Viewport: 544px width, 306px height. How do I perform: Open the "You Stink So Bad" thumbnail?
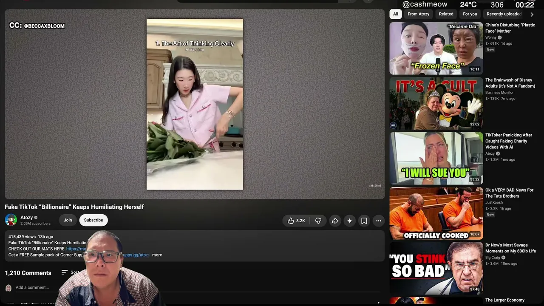[436, 268]
